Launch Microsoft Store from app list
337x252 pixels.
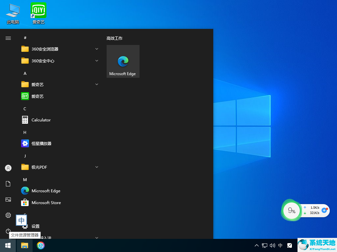[60, 202]
